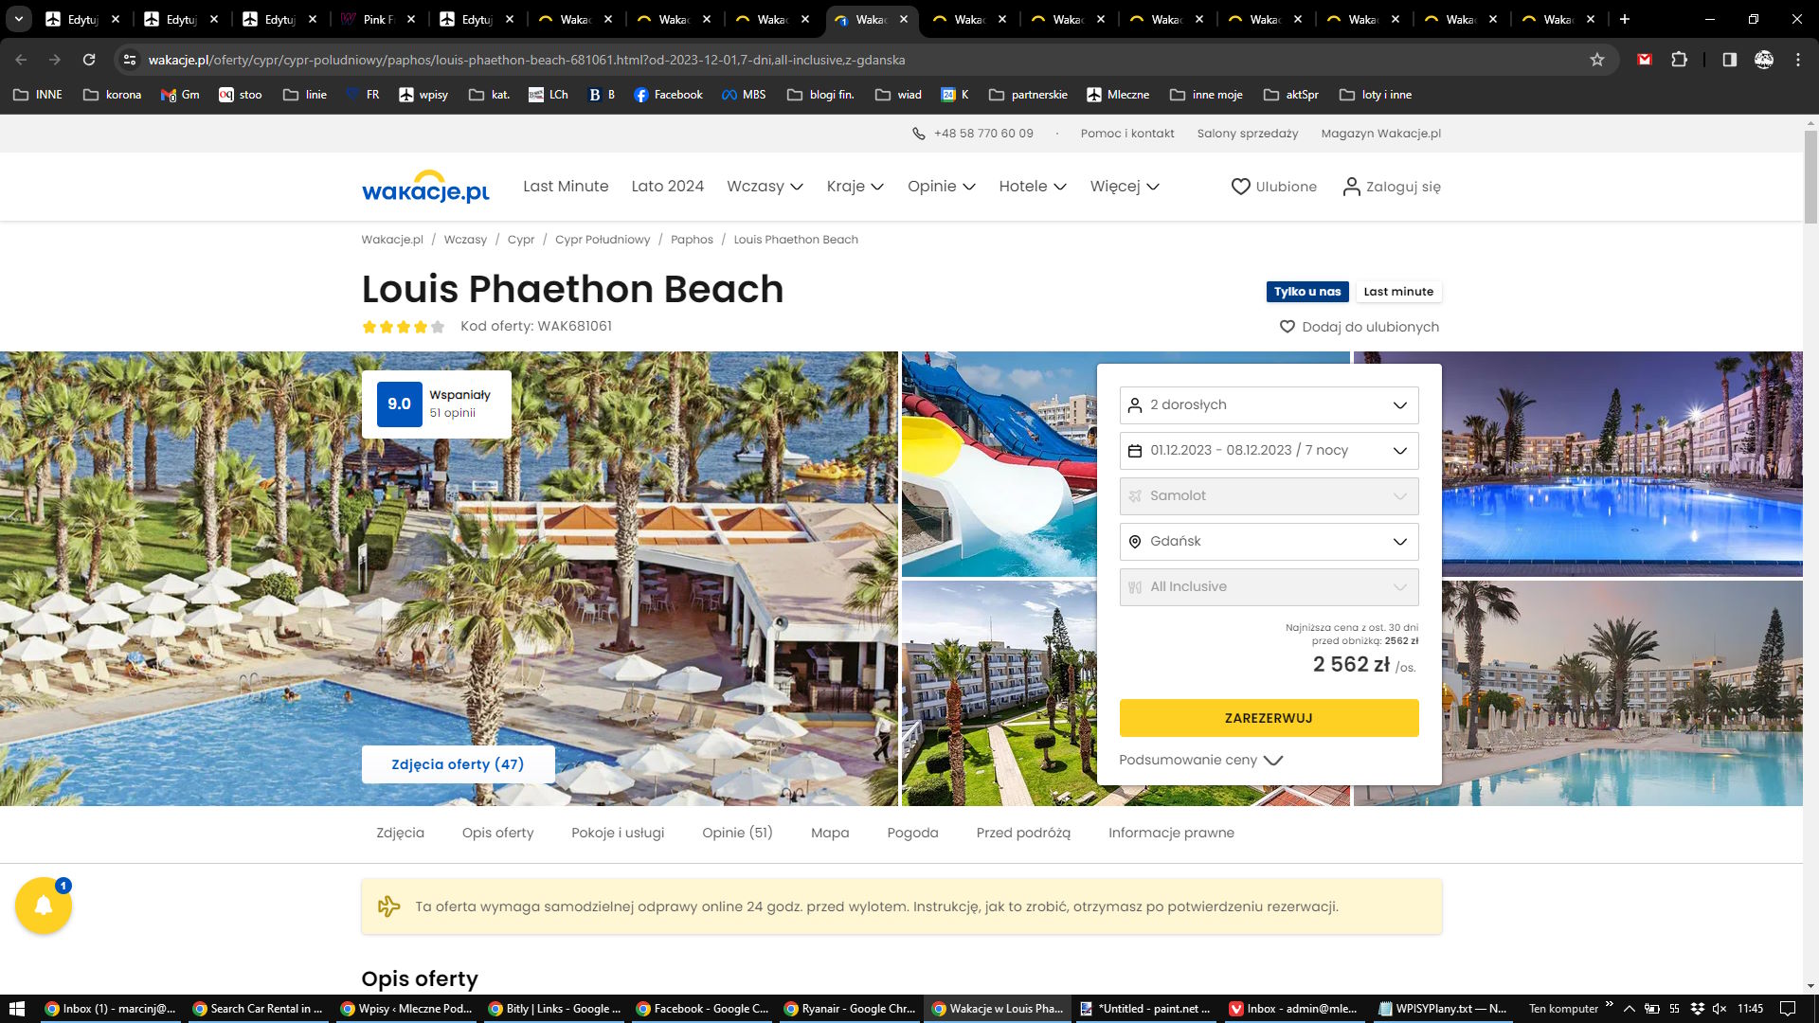Viewport: 1819px width, 1023px height.
Task: Click the Ulubione heart icon in header
Action: pos(1240,187)
